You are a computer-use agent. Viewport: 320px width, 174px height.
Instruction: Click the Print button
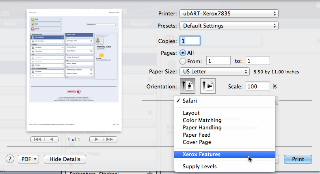pyautogui.click(x=298, y=159)
